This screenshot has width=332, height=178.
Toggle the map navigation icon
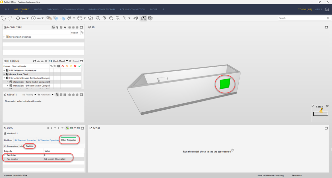[144, 18]
